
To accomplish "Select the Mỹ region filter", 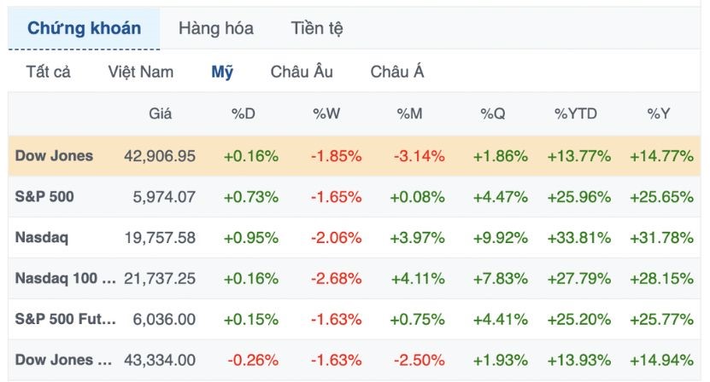I will (222, 72).
